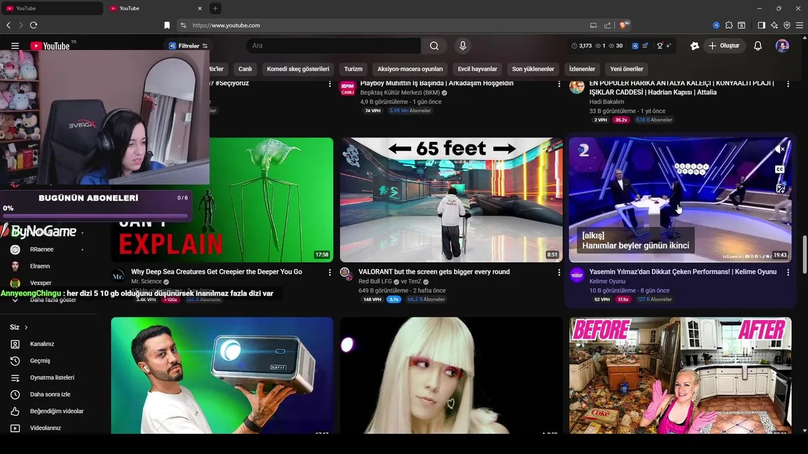Open Kelime Oyunu channel link
This screenshot has height=454, width=808.
coord(607,281)
